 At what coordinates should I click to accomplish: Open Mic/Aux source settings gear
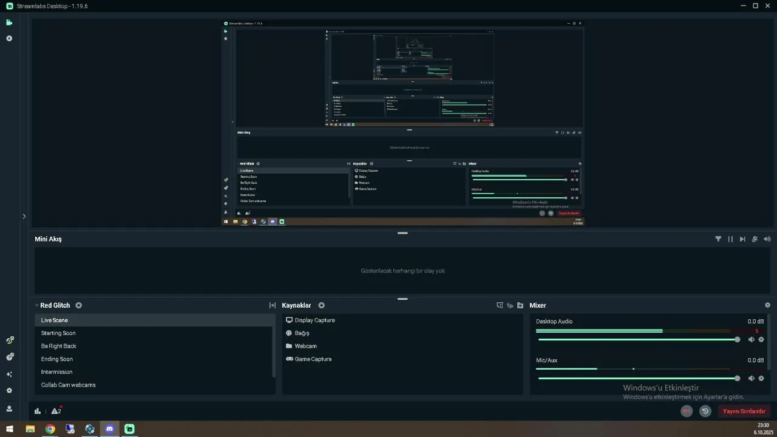[x=761, y=379]
